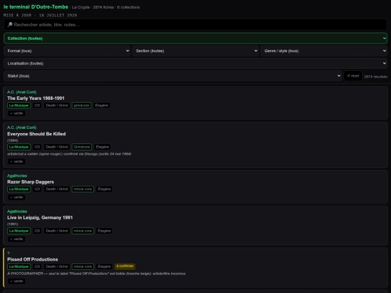This screenshot has height=293, width=391.
Task: Click the (1994) year under Everyone Should Be Killed
Action: [13, 140]
